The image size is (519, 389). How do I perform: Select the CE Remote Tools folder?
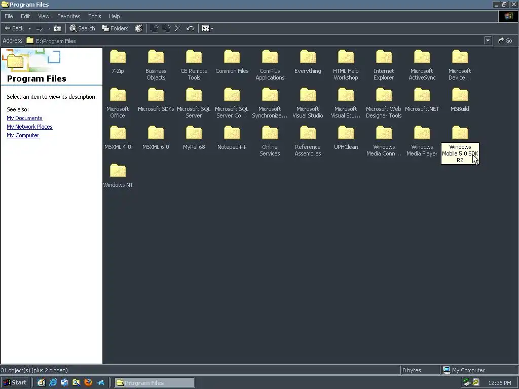click(x=194, y=65)
